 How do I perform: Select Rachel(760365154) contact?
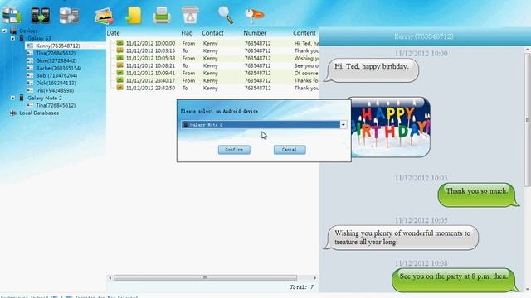pos(59,68)
